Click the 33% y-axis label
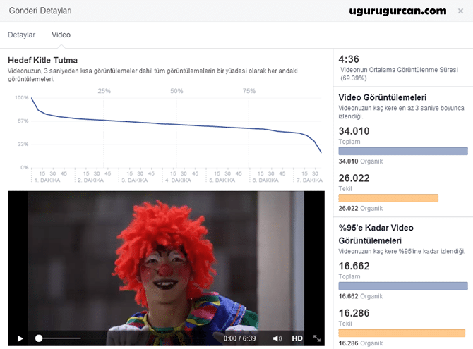Image resolution: width=473 pixels, height=349 pixels. (23, 144)
